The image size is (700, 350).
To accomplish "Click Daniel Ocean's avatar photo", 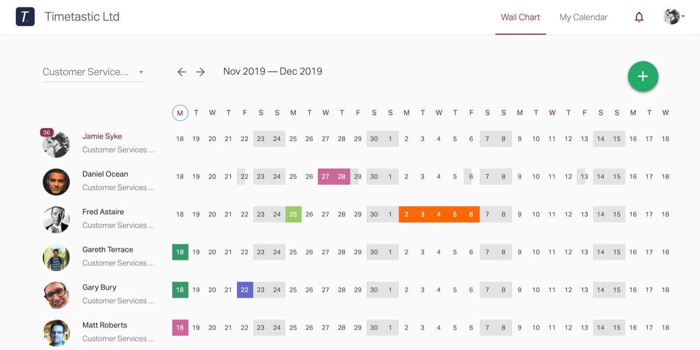I will click(57, 181).
